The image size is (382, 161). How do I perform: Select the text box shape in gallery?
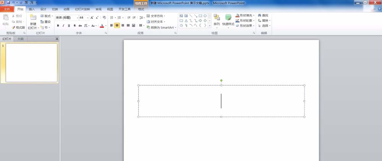[181, 16]
